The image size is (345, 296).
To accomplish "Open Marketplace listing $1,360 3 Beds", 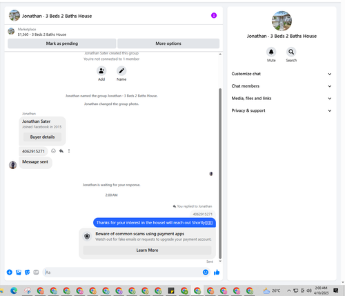I will click(x=42, y=34).
